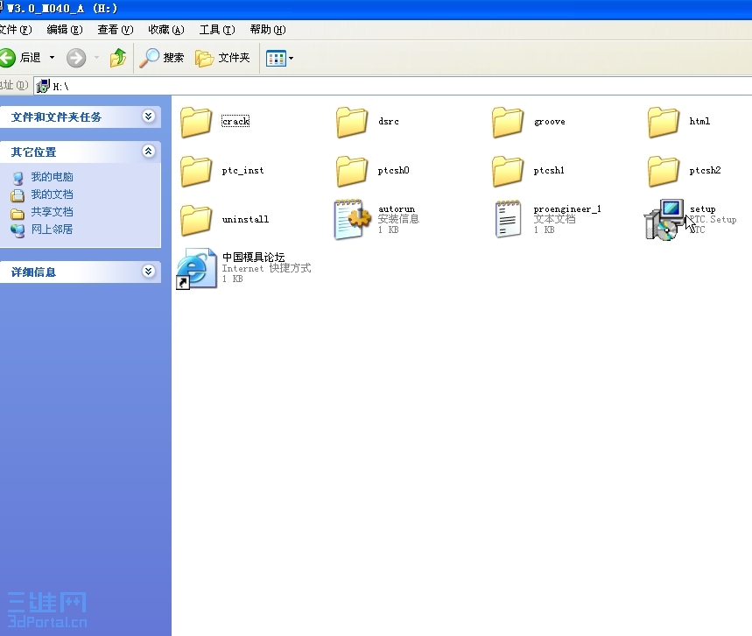Click the 共享文档 folder icon
The width and height of the screenshot is (752, 636).
pos(18,214)
